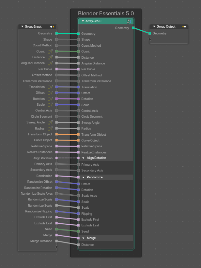Click the orange Curve Object socket on Array node
The height and width of the screenshot is (268, 201).
[x=78, y=140]
